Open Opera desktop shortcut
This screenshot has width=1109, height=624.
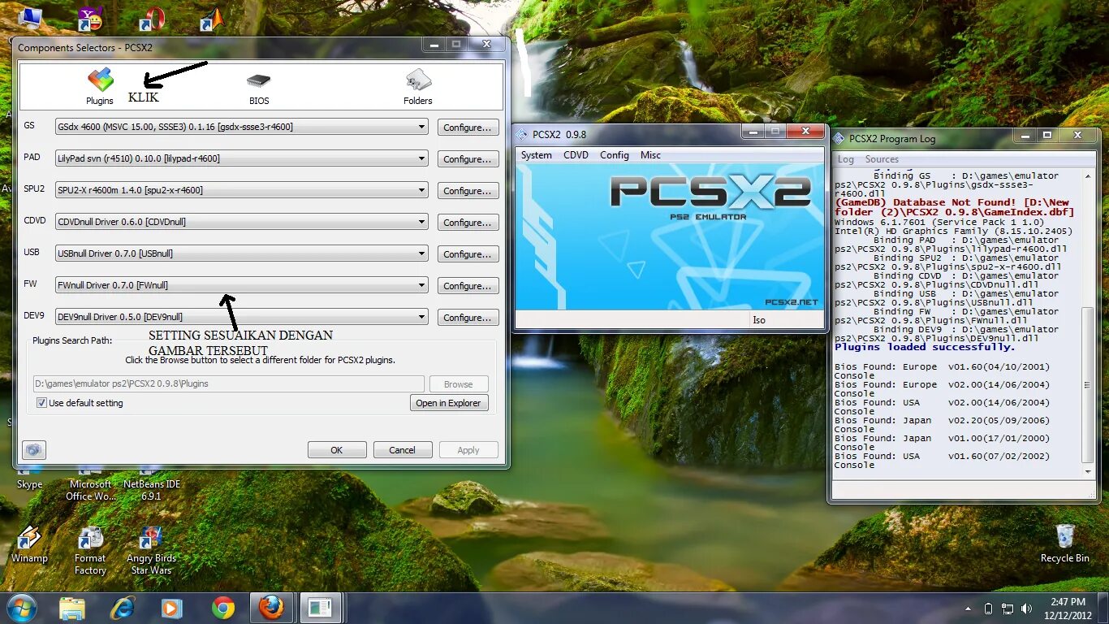pos(151,19)
